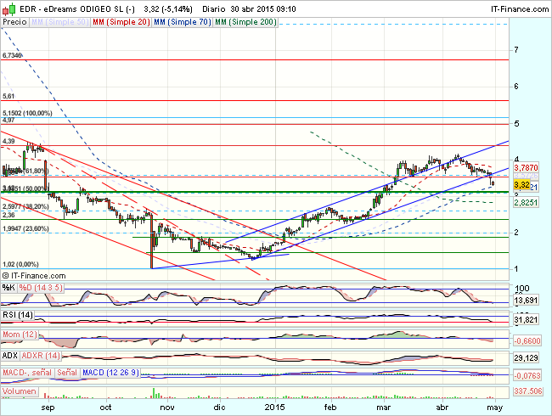Image resolution: width=552 pixels, height=416 pixels.
Task: Toggle the MM (Simple 50) legend
Action: point(59,22)
